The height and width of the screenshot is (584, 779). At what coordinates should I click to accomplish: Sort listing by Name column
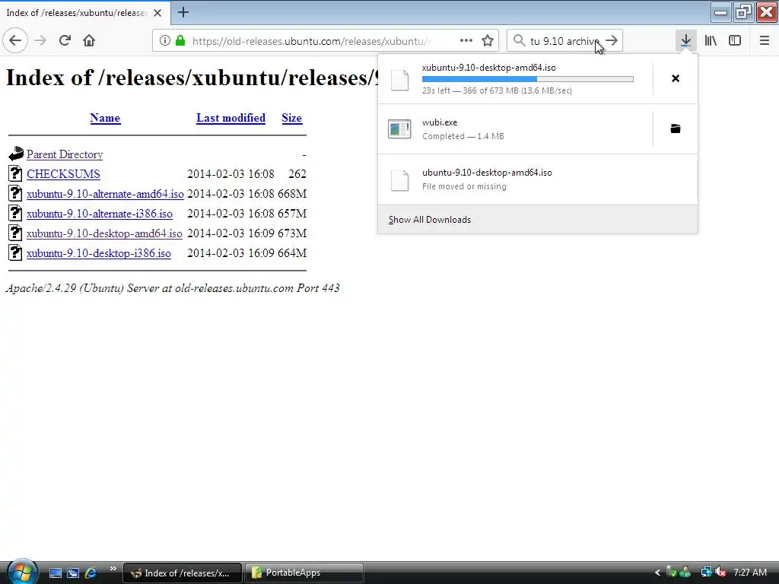[x=105, y=118]
